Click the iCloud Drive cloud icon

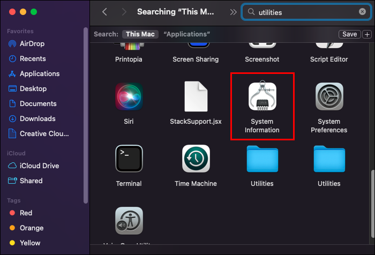coord(12,166)
